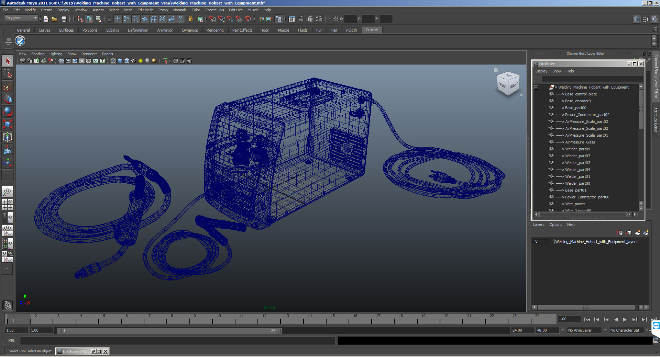Click step forward one key button

(635, 320)
